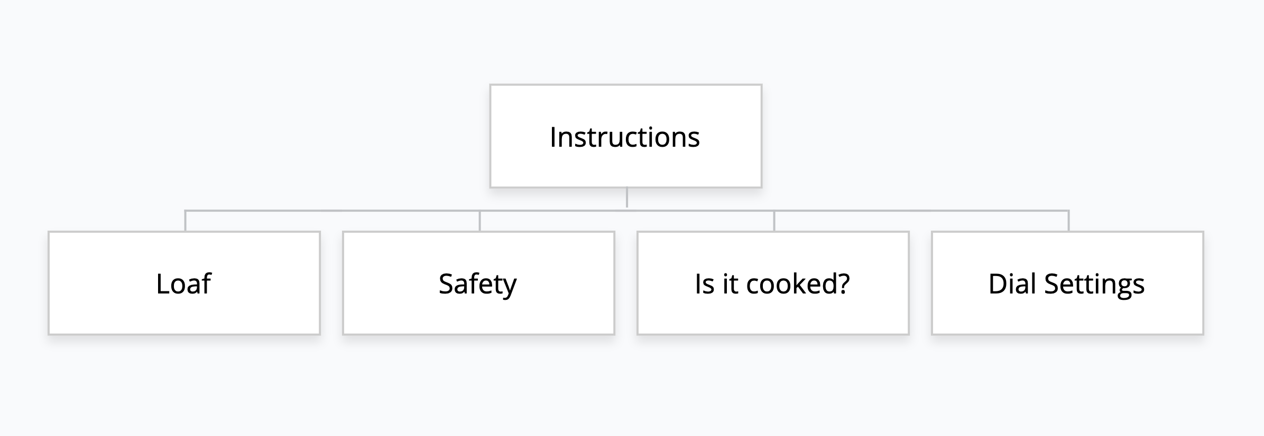Select the vertical connector above Loaf
This screenshot has height=436, width=1264.
pyautogui.click(x=185, y=221)
